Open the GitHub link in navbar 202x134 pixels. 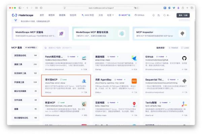click(x=139, y=15)
